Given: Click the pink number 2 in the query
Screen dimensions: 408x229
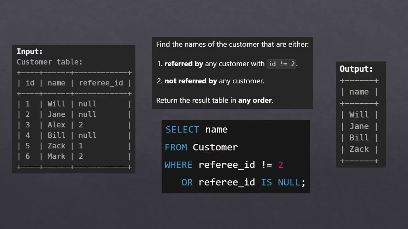Looking at the screenshot, I should tap(280, 165).
